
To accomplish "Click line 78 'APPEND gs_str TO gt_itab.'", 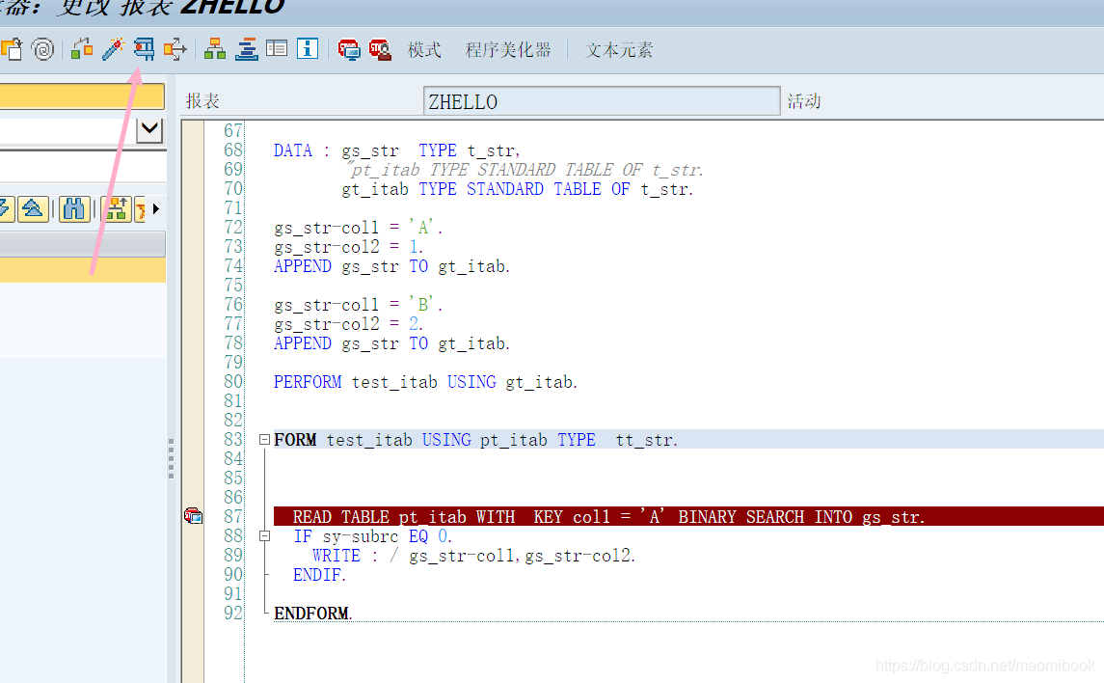I will click(x=391, y=343).
